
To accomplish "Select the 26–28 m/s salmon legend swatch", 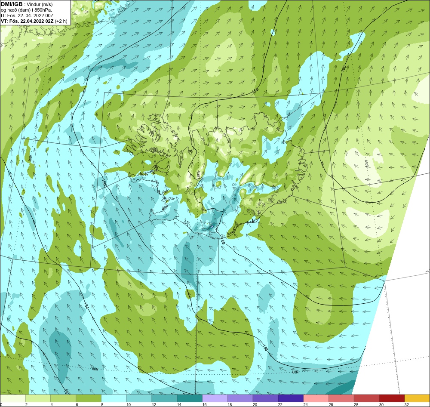I will pos(341,398).
